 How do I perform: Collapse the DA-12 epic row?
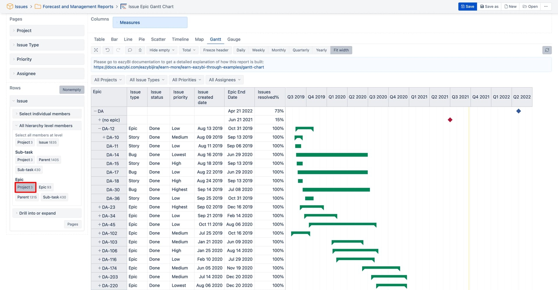coord(100,128)
